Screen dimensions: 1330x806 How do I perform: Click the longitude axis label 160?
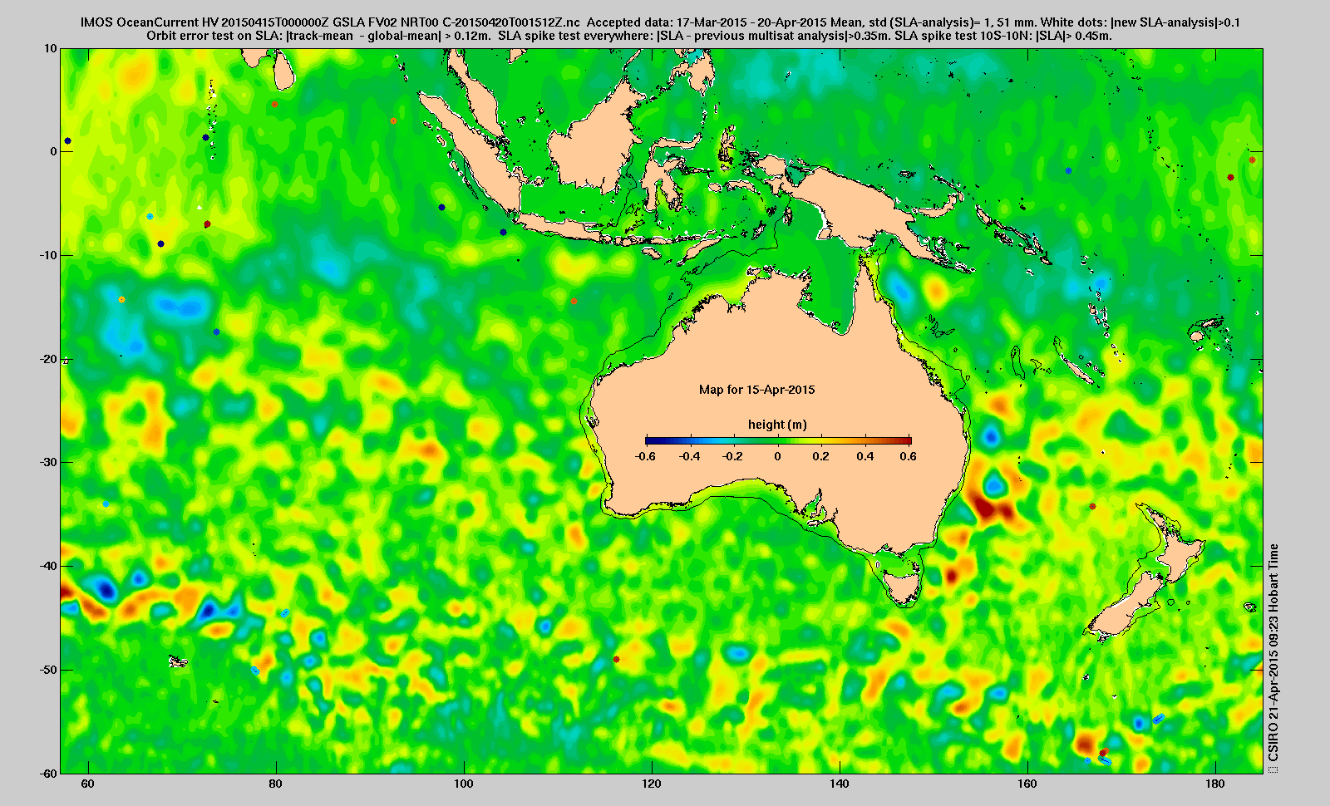(x=1027, y=784)
